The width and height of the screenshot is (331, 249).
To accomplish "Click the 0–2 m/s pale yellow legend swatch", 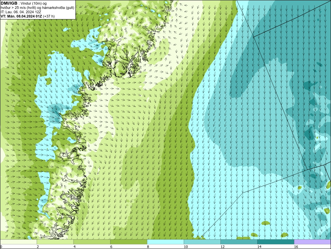I will [19, 242].
